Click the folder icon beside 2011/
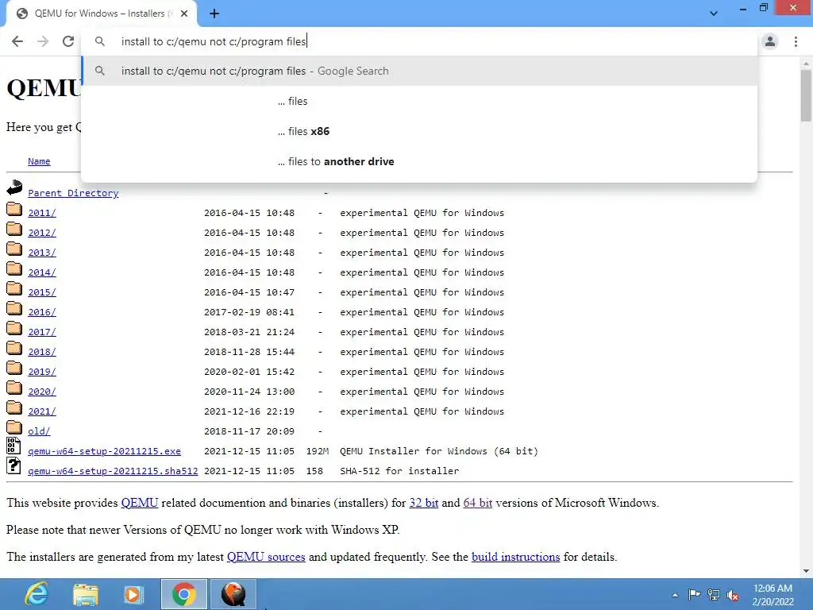This screenshot has height=610, width=813. click(x=14, y=209)
